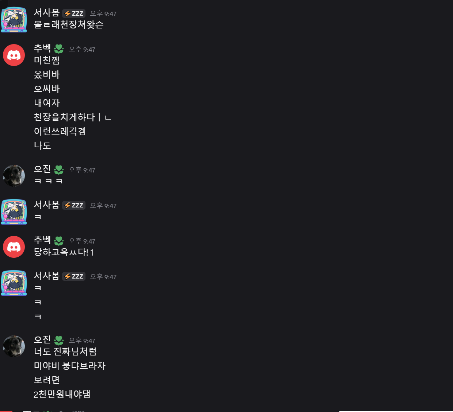Select the message 미야비 붕댜브라자
The width and height of the screenshot is (453, 412).
(x=70, y=366)
